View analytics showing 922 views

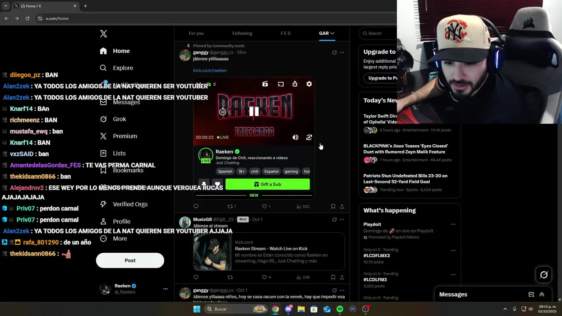click(303, 206)
